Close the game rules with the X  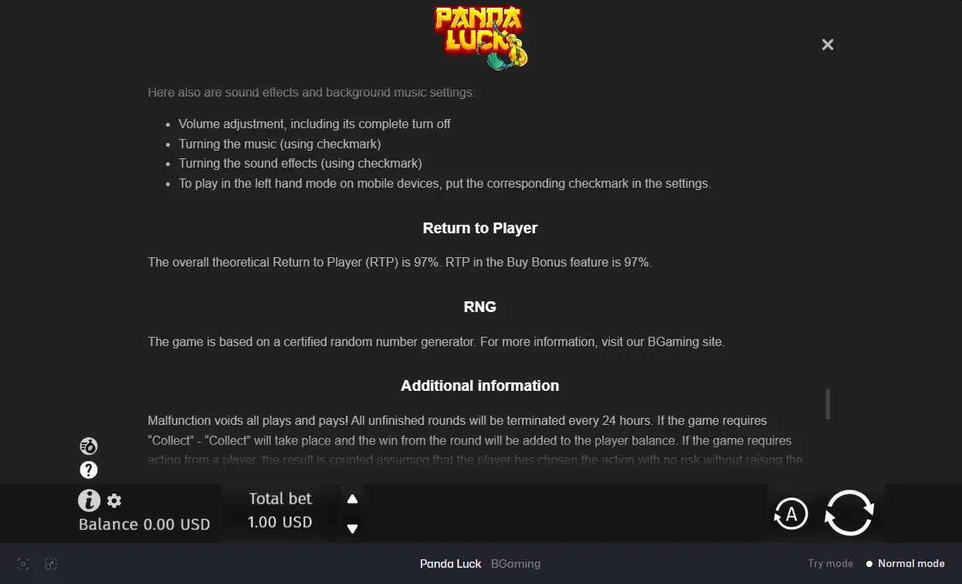828,45
